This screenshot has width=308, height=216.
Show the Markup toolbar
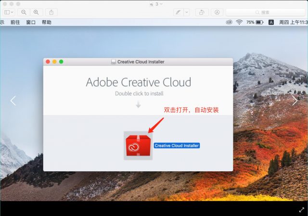pyautogui.click(x=217, y=13)
